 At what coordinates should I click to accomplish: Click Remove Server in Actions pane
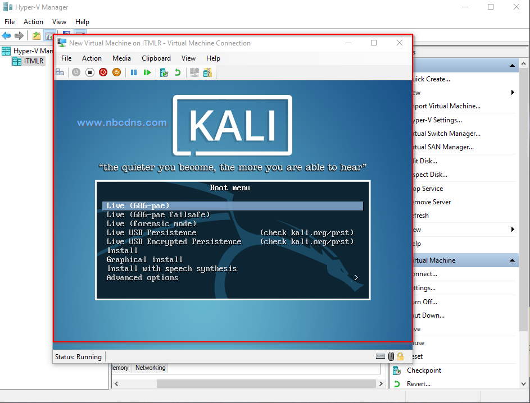(x=432, y=202)
